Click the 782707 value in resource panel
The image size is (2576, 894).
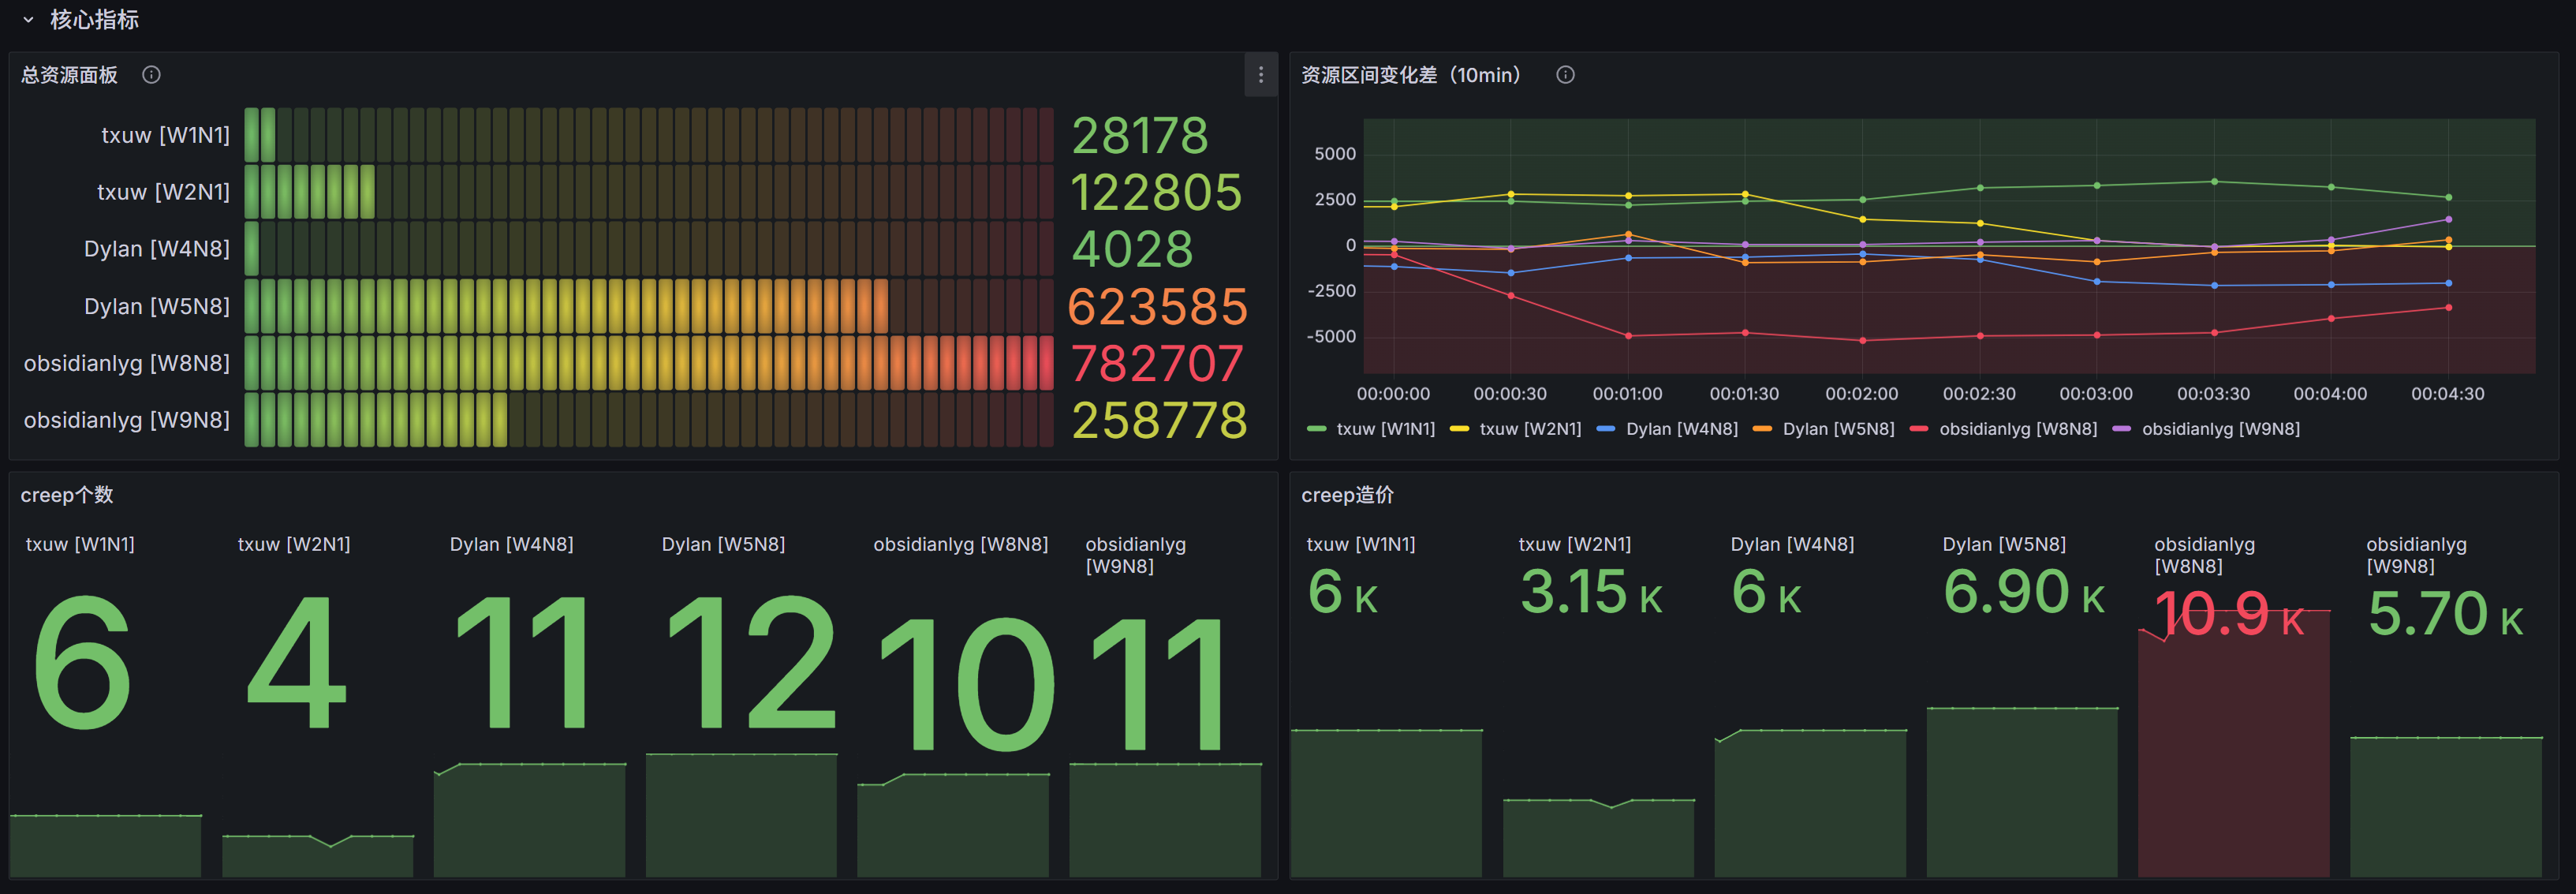pos(1156,363)
